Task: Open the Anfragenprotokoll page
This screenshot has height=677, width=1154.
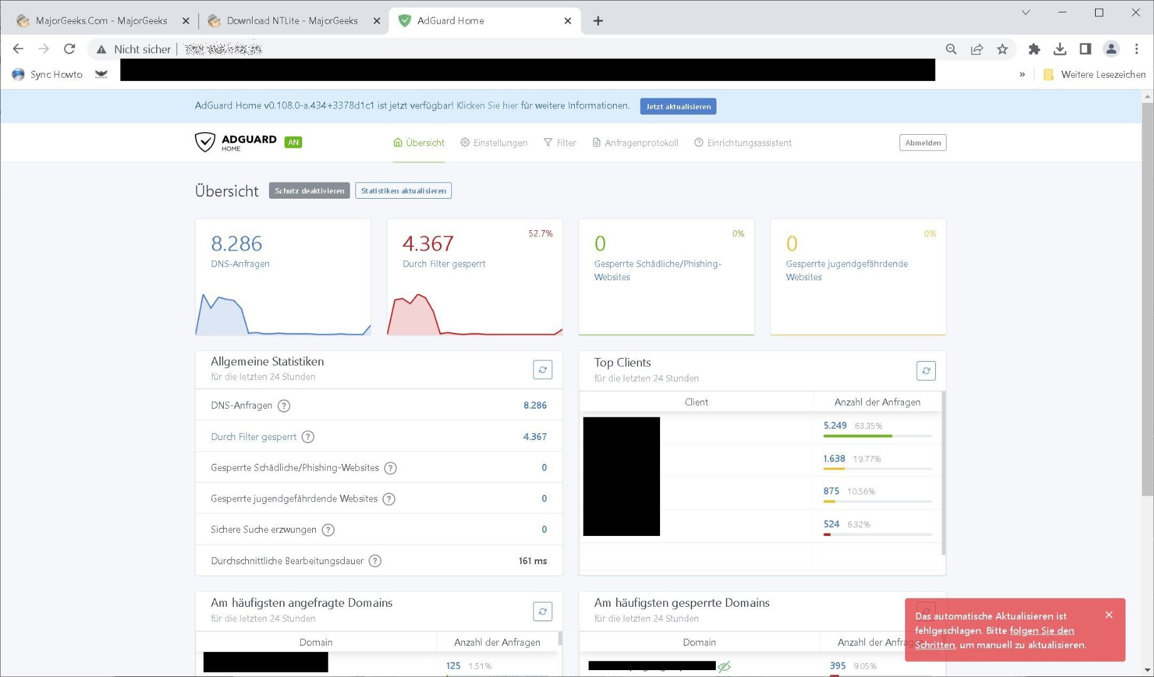Action: [635, 143]
